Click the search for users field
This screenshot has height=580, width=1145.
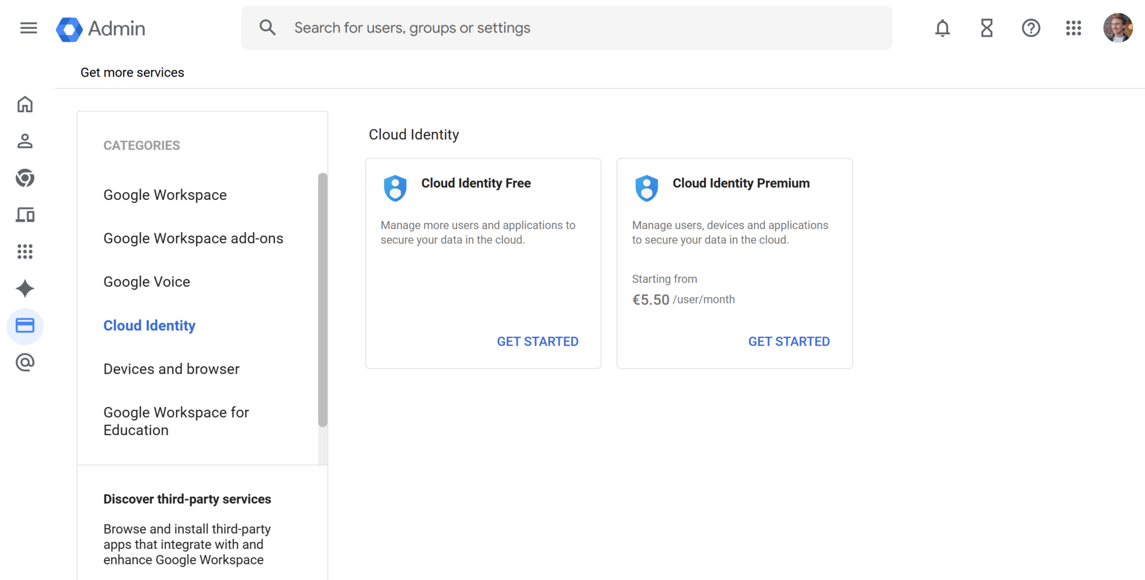pyautogui.click(x=566, y=27)
